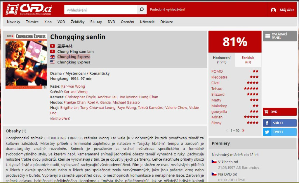This screenshot has height=183, width=299.
Task: Open user Matty's profile
Action: point(216,100)
